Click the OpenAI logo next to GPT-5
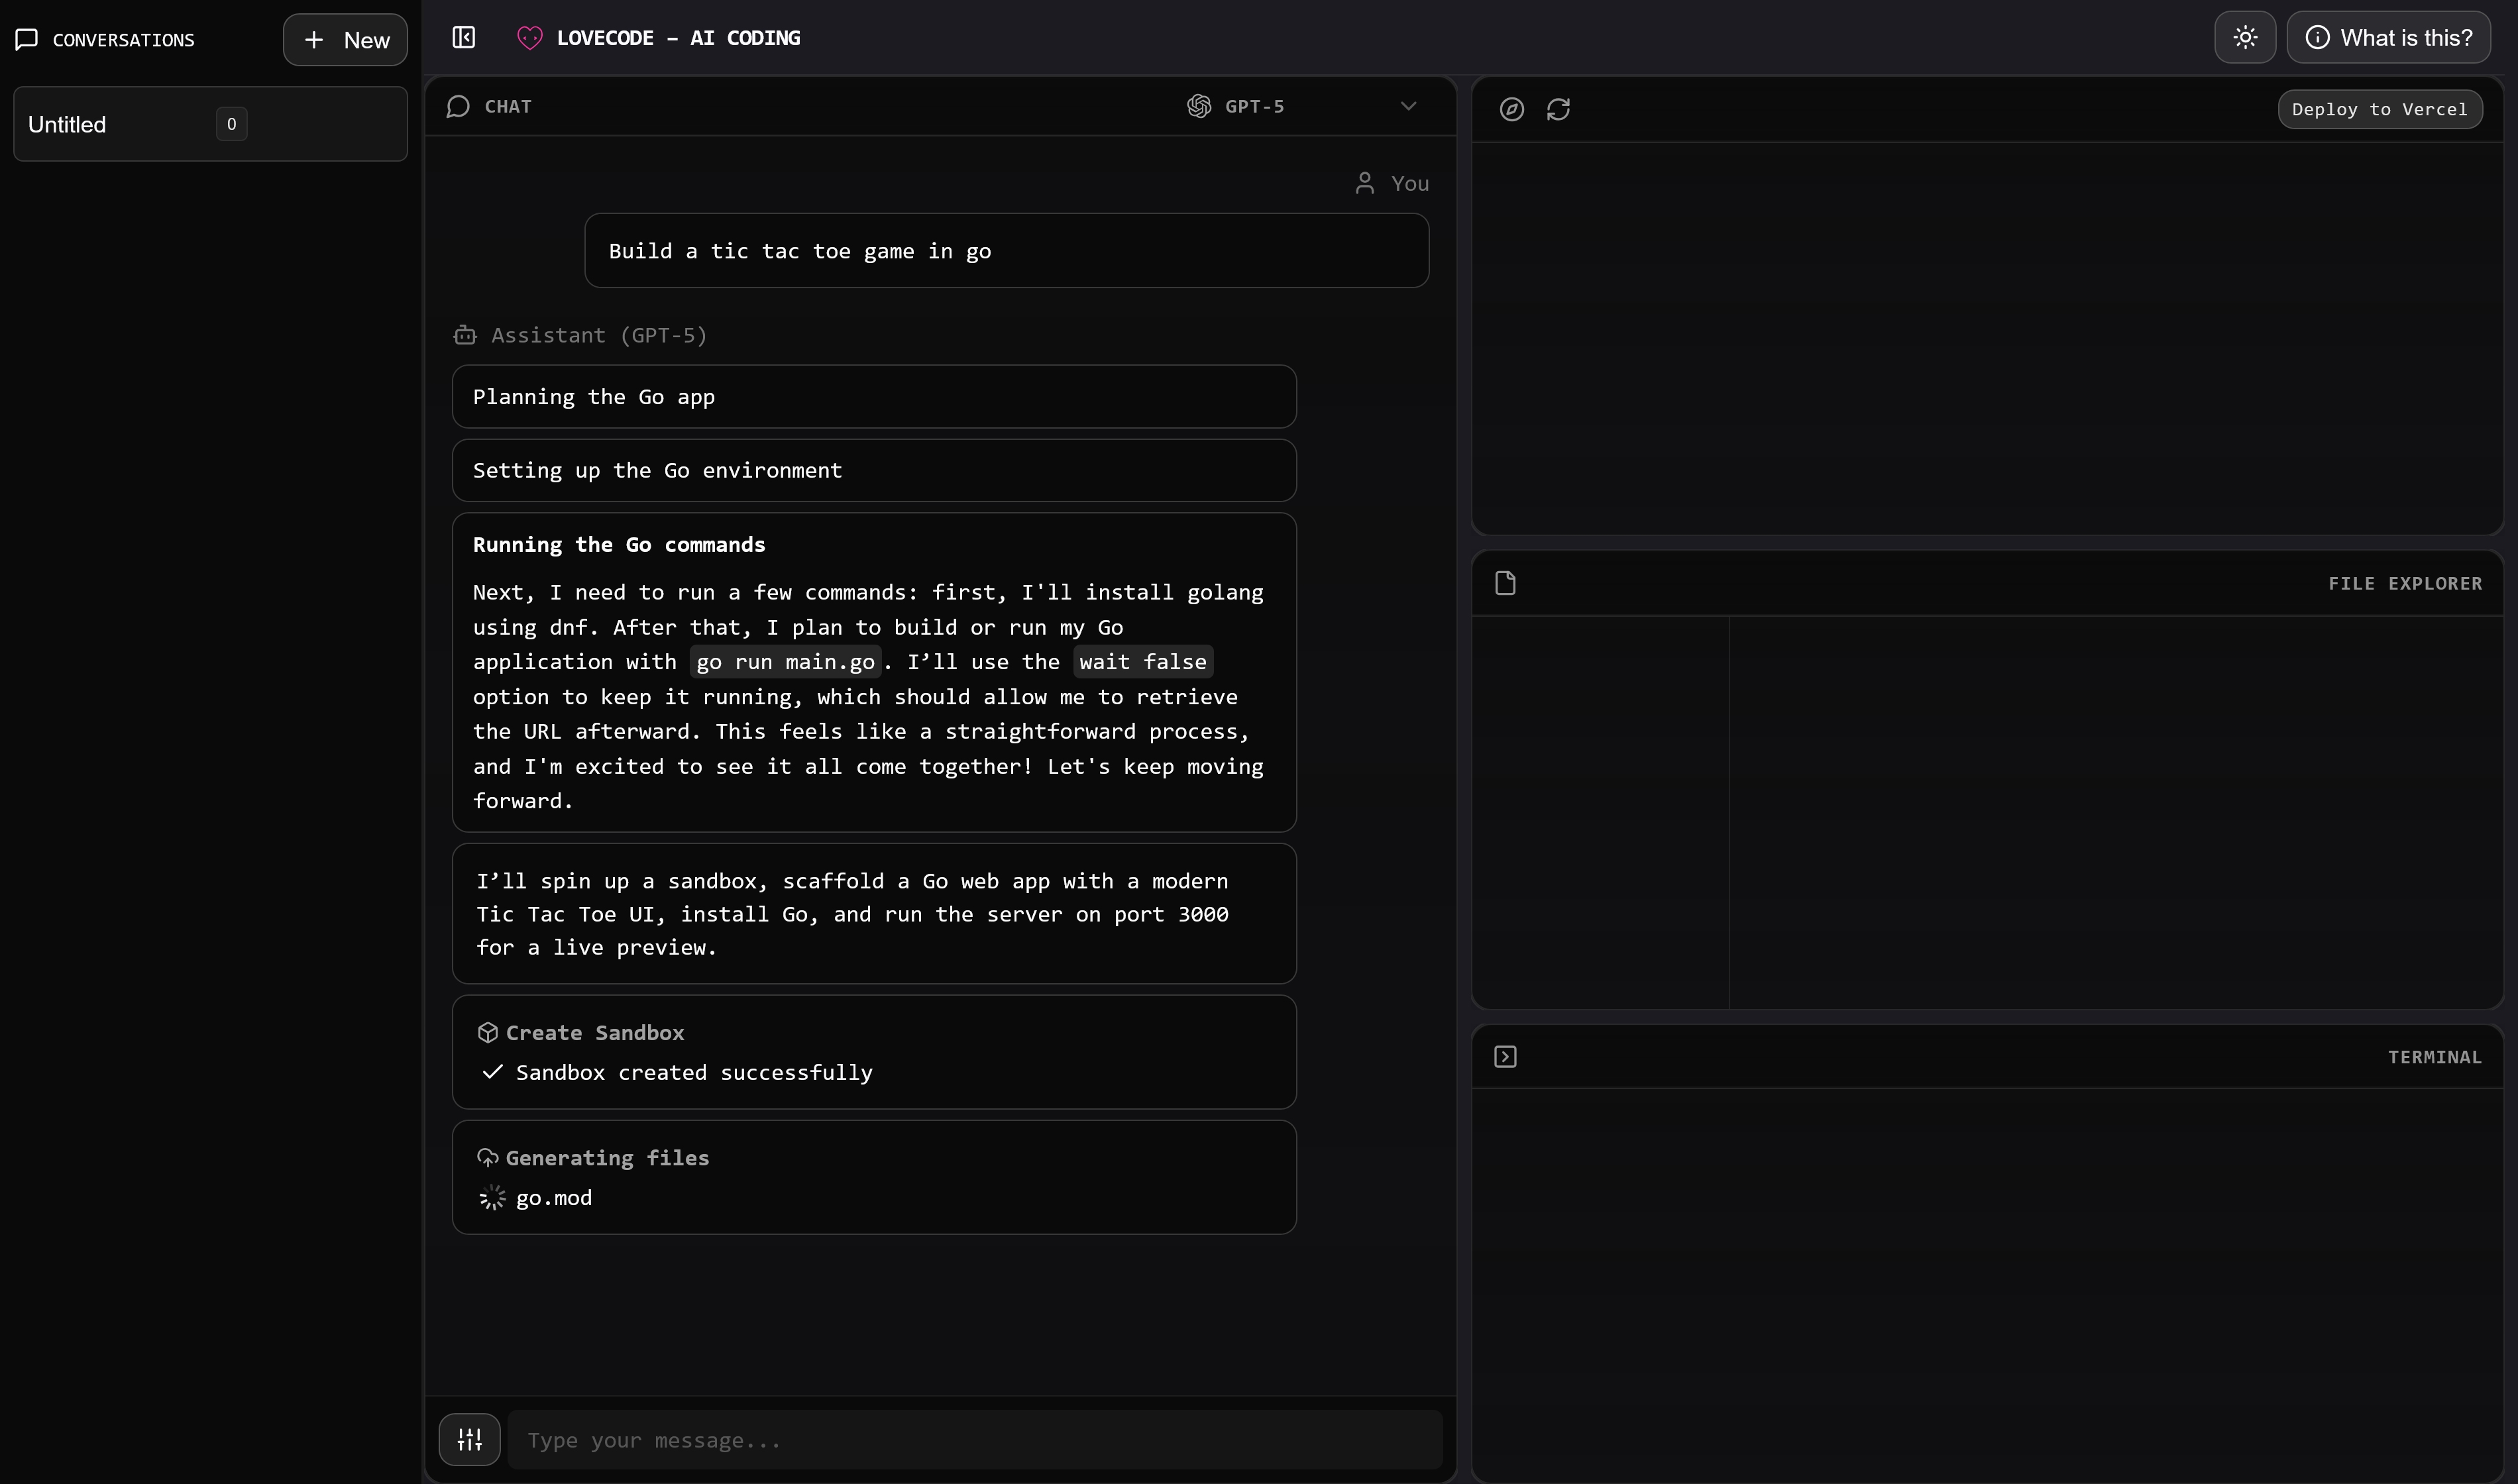This screenshot has width=2518, height=1484. 1199,106
